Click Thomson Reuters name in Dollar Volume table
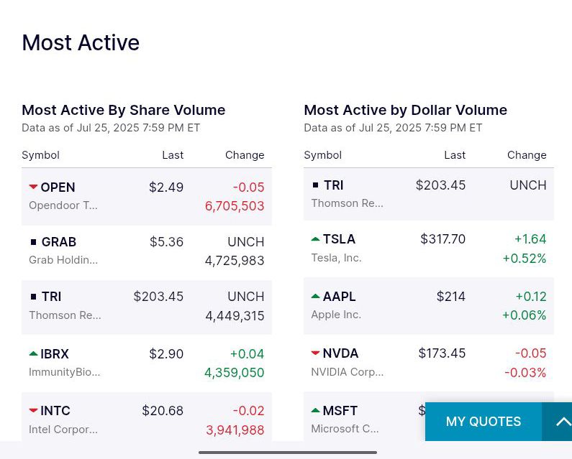572x459 pixels. pyautogui.click(x=347, y=203)
